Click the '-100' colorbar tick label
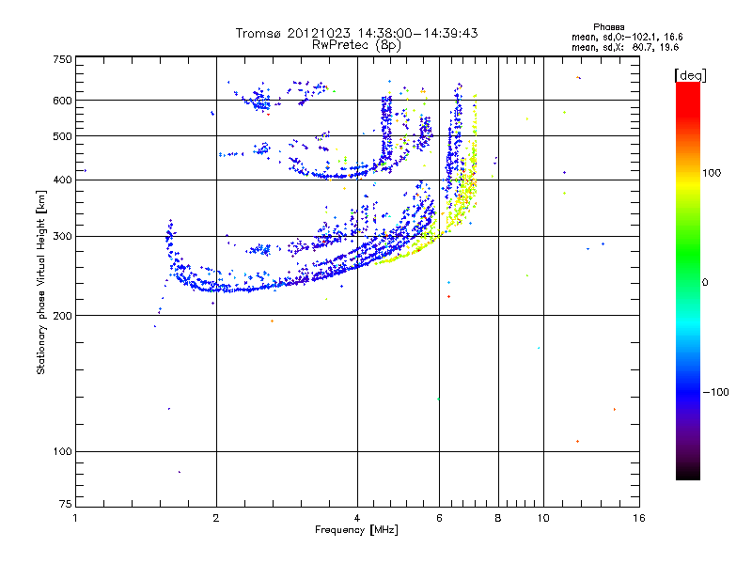Screen dimensions: 752x564 tap(715, 392)
